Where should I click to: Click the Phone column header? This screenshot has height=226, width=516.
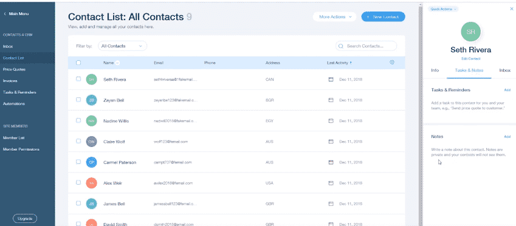(210, 63)
